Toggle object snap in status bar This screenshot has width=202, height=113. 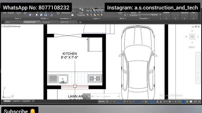tap(140, 102)
